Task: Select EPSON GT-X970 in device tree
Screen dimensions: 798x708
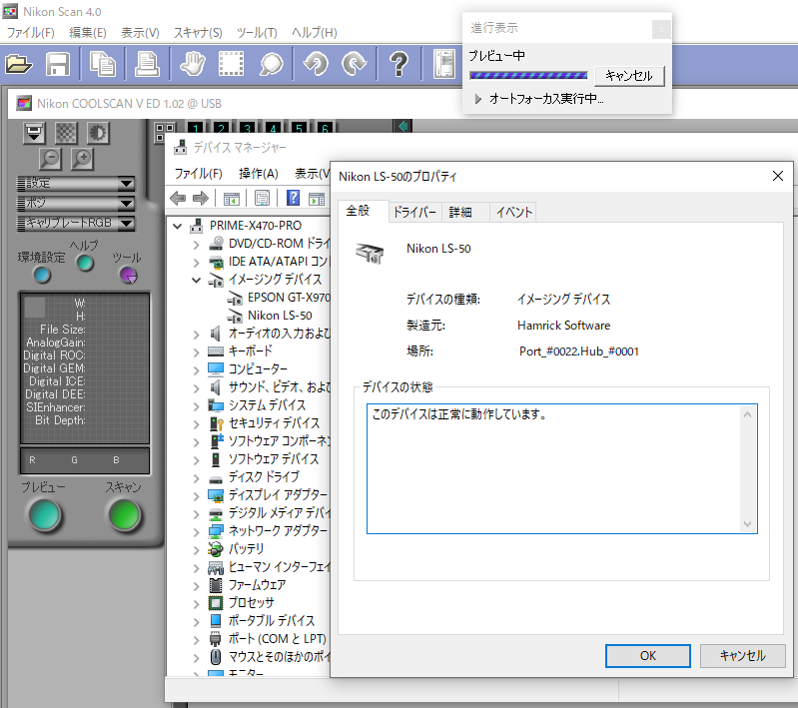Action: coord(289,298)
